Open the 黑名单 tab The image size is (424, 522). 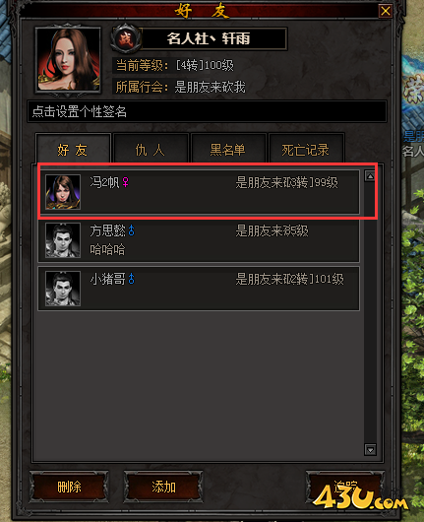228,149
